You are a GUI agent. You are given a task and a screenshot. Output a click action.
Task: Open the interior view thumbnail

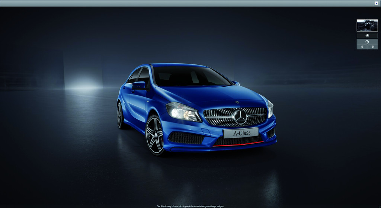(367, 26)
